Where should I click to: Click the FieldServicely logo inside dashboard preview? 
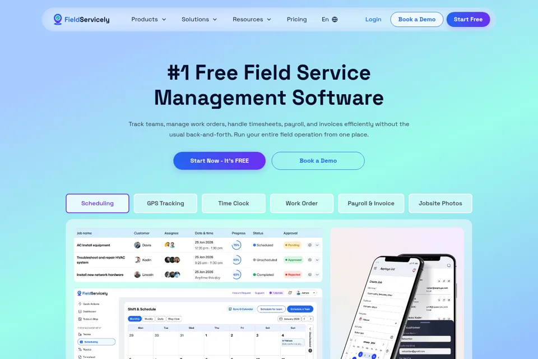click(92, 293)
